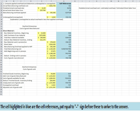Click the 305,360 value in 'Manufacturing overhead applied' row

(51, 12)
